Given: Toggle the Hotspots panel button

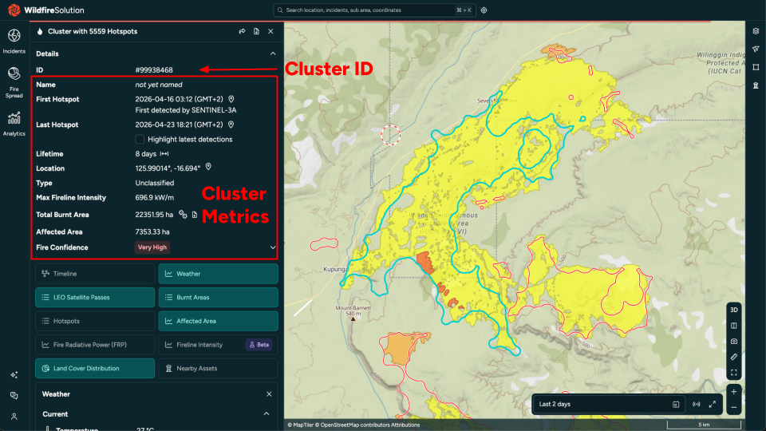Looking at the screenshot, I should point(95,321).
